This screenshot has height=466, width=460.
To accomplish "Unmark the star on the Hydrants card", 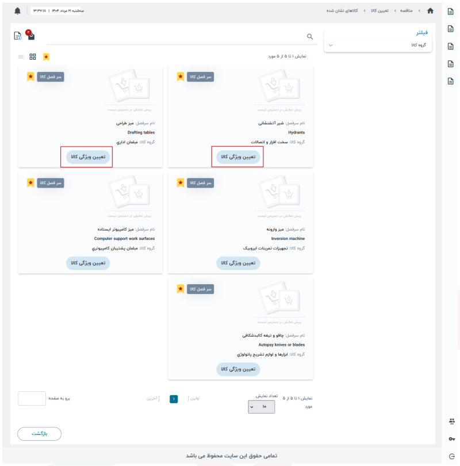I will click(x=181, y=77).
